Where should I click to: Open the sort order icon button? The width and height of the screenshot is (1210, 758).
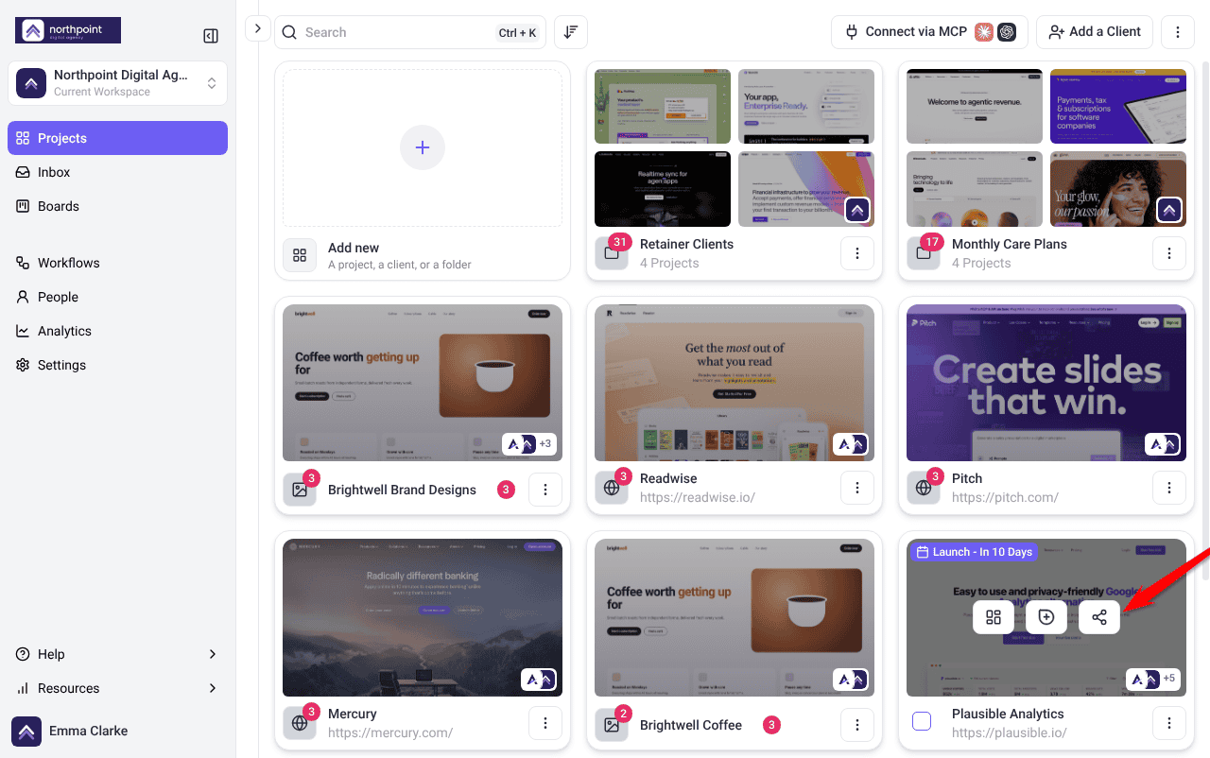(x=571, y=32)
